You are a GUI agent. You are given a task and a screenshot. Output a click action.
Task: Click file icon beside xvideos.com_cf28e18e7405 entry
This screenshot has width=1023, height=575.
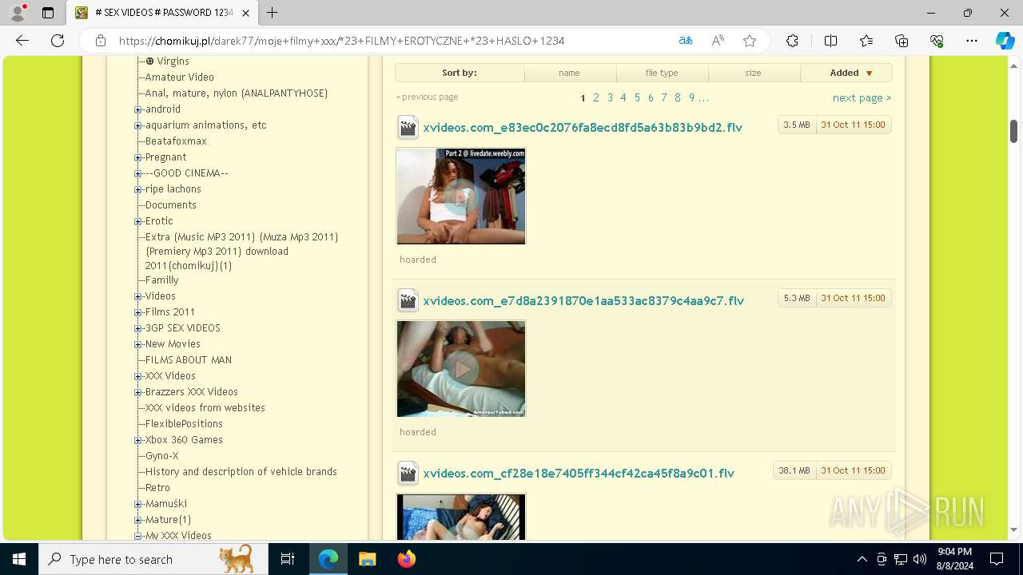408,473
